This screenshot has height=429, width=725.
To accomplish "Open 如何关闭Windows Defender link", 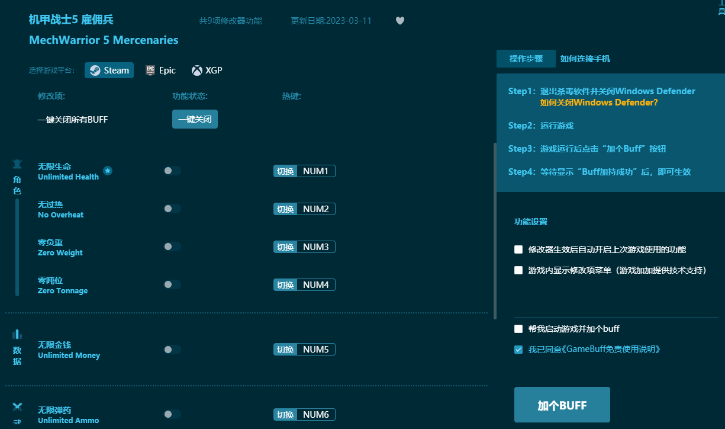I will pos(599,103).
